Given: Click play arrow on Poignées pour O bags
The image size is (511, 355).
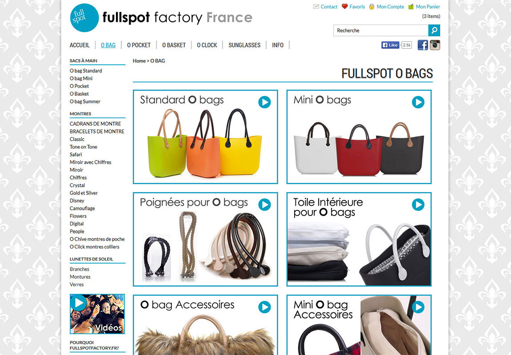Looking at the screenshot, I should pyautogui.click(x=265, y=205).
